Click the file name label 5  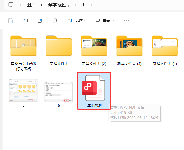pyautogui.click(x=23, y=105)
